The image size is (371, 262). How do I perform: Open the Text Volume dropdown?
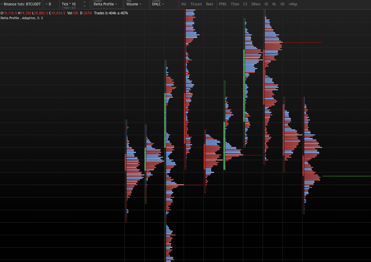pos(134,4)
